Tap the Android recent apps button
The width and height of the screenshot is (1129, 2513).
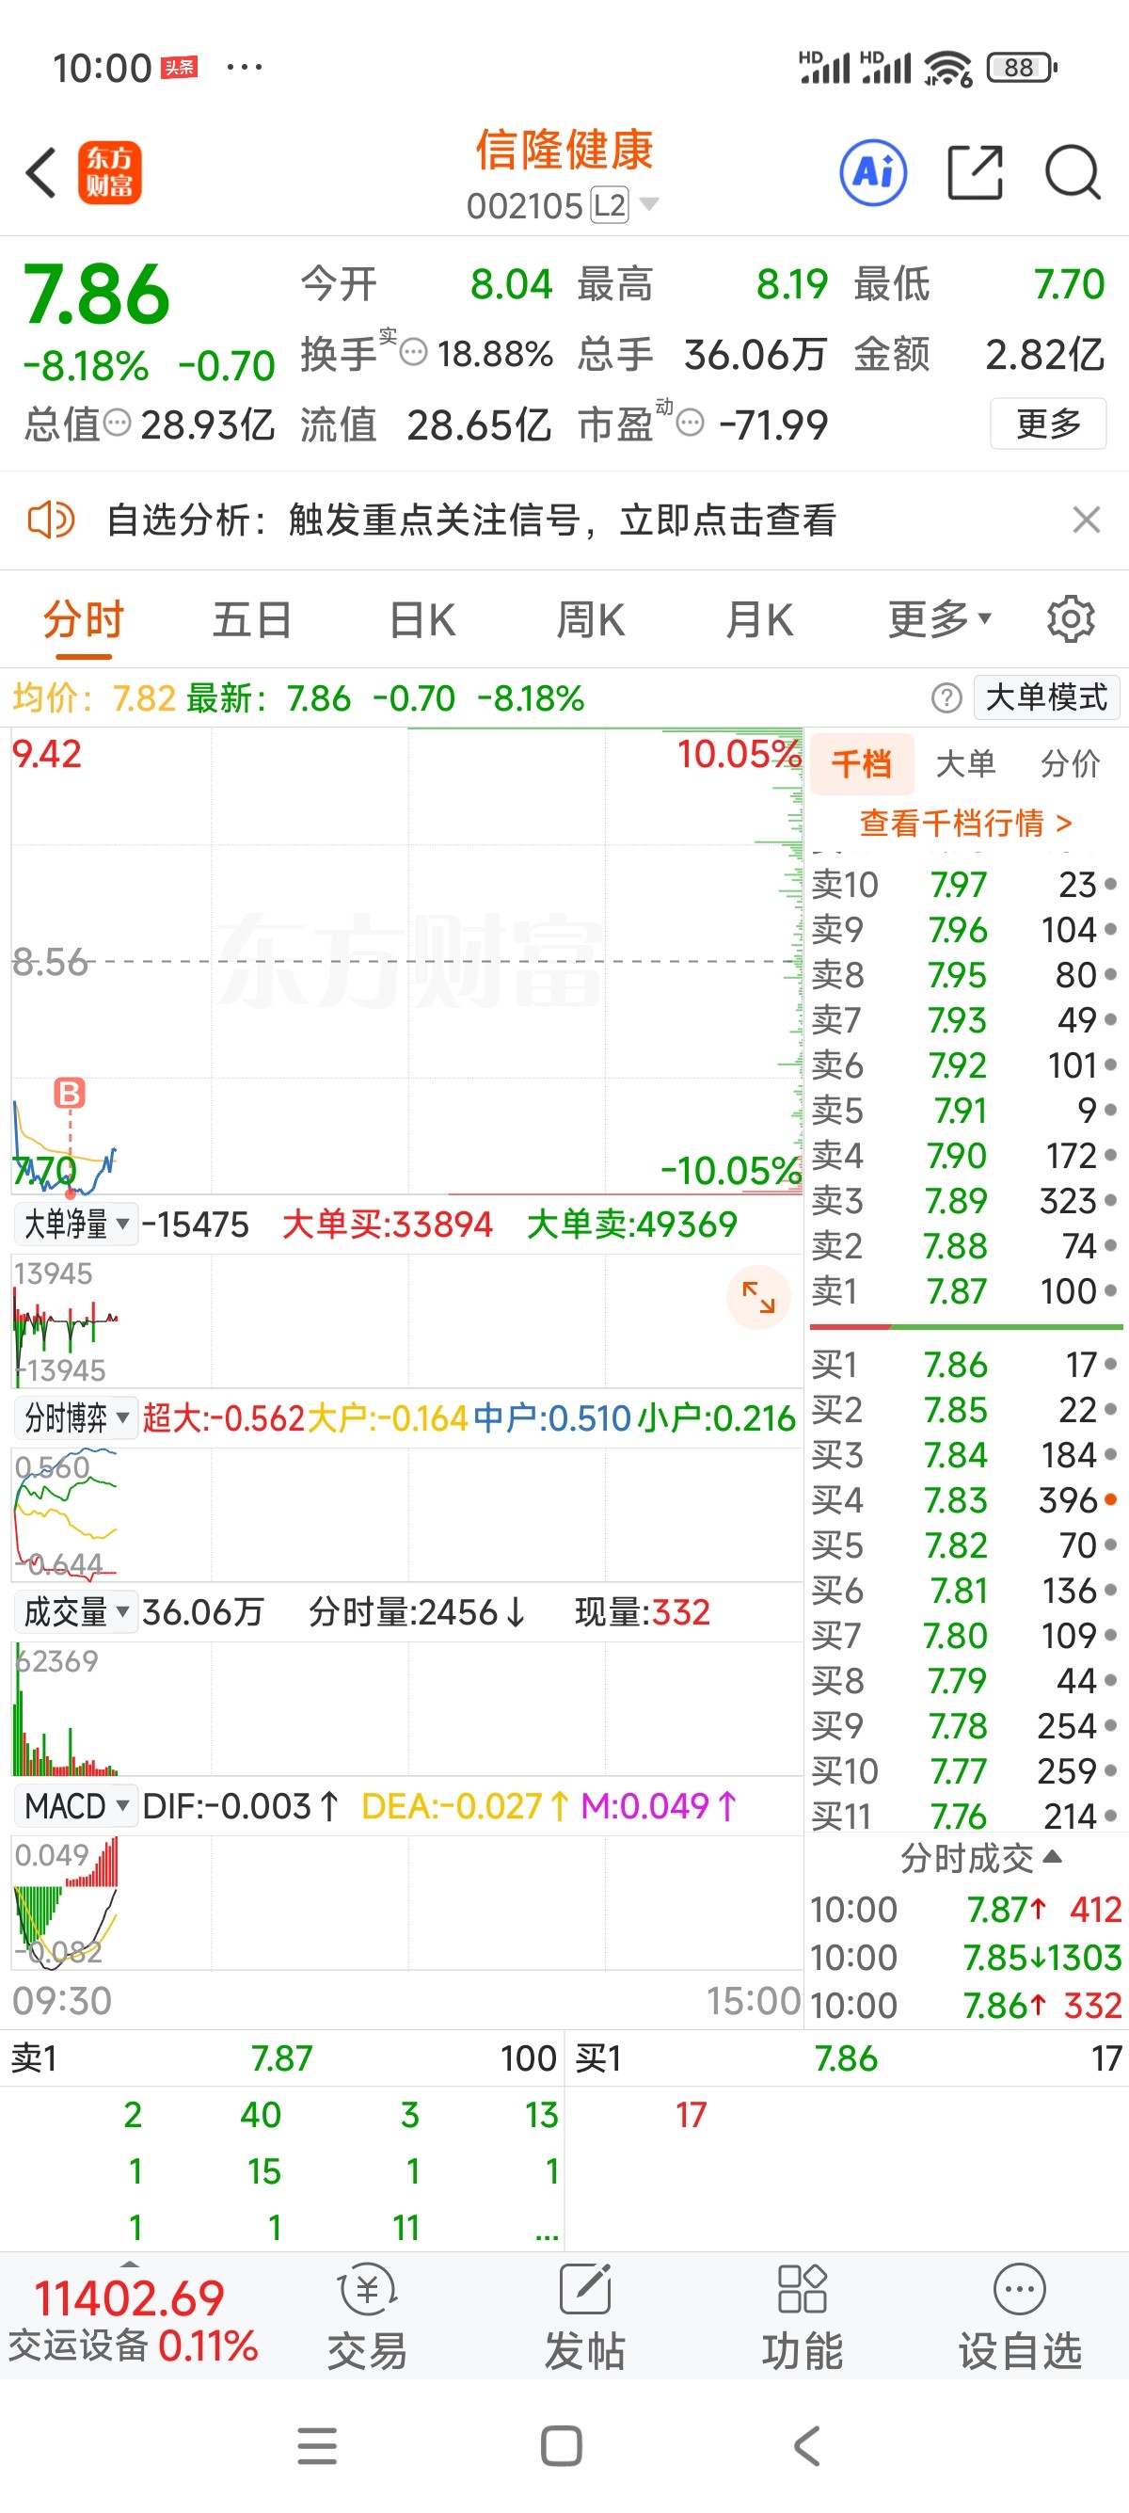point(317,2445)
